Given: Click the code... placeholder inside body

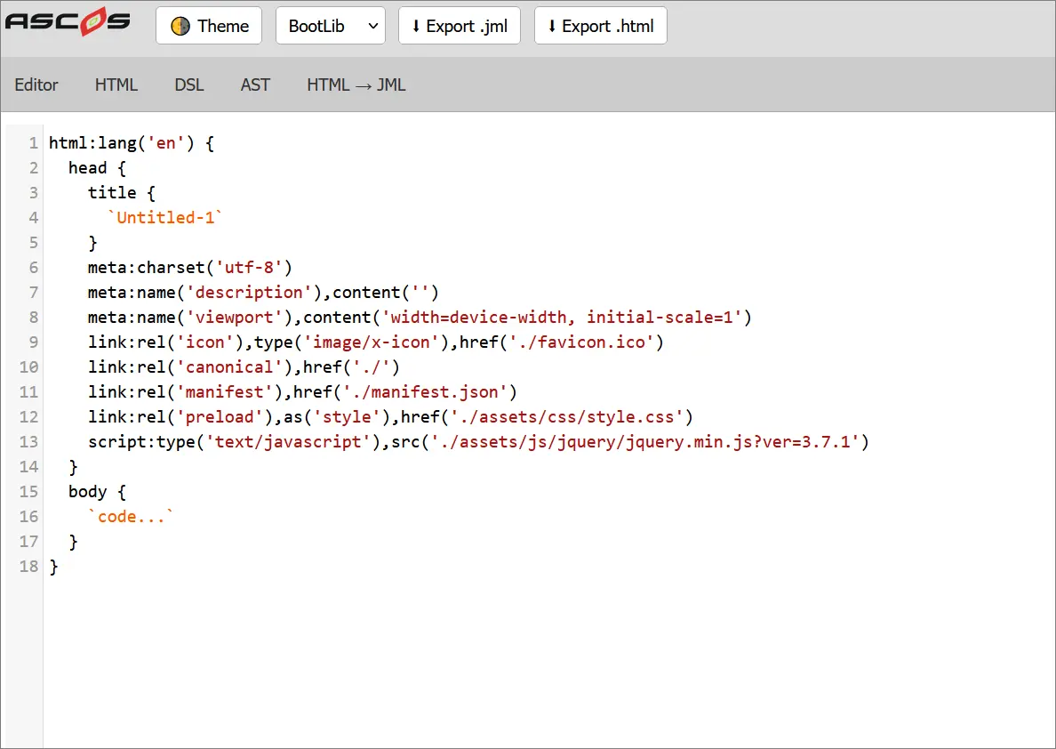Looking at the screenshot, I should (131, 516).
